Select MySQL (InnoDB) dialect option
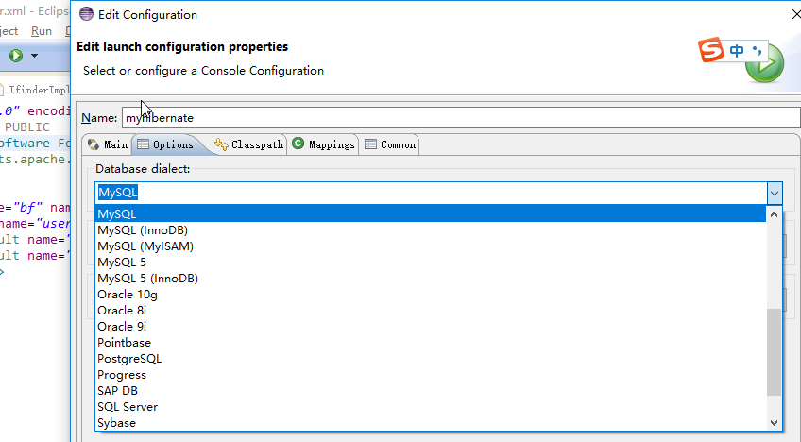The height and width of the screenshot is (442, 801). (431, 230)
